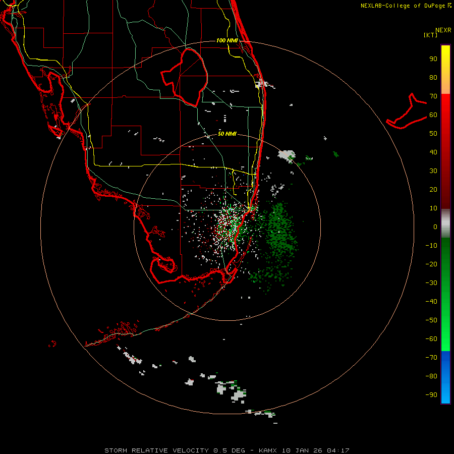454x454 pixels.
Task: Click the -10 value on the velocity scale
Action: pyautogui.click(x=431, y=246)
